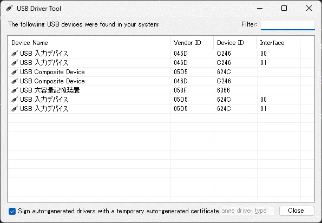Click Interface 00 cell of 046D input device
The height and width of the screenshot is (223, 322).
tap(264, 54)
